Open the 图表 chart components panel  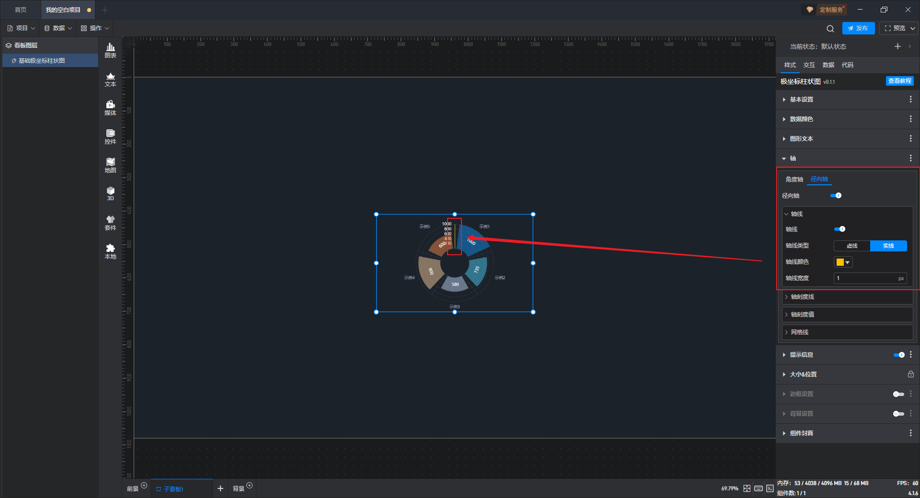click(110, 50)
